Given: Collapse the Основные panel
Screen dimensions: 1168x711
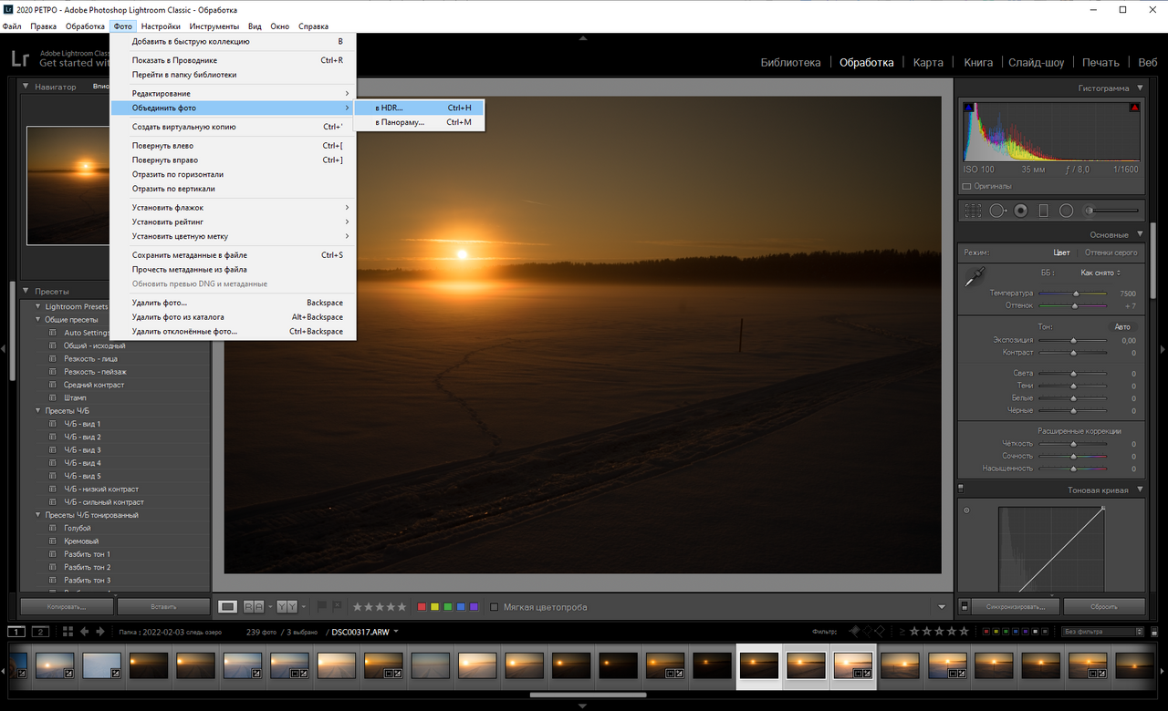Looking at the screenshot, I should pyautogui.click(x=1138, y=234).
